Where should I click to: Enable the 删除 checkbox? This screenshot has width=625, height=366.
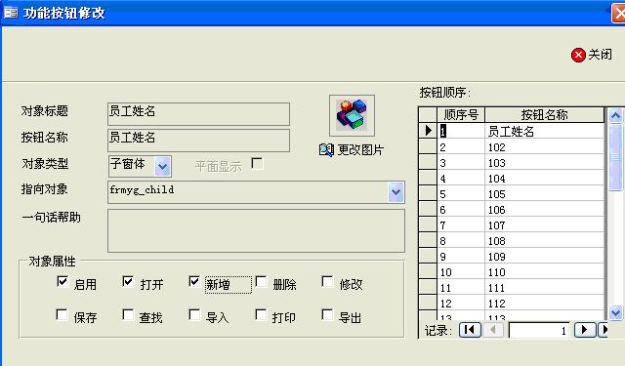click(x=261, y=282)
